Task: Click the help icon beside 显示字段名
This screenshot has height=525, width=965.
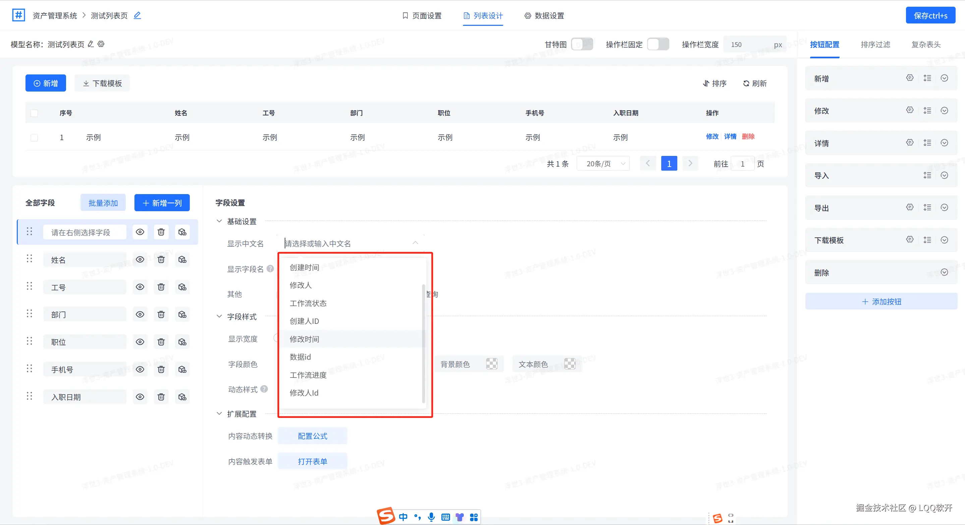Action: [270, 269]
